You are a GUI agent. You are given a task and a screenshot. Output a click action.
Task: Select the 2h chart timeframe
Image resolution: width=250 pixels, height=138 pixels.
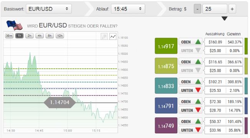tap(30, 36)
